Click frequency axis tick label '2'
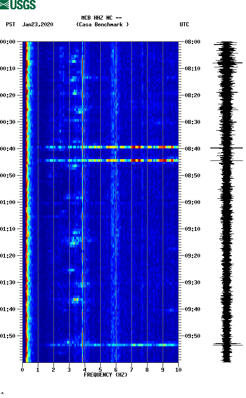The image size is (246, 398). tap(53, 370)
